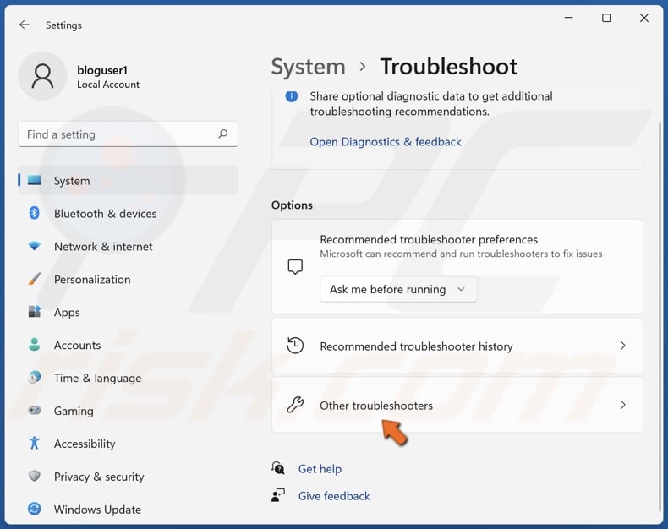Click the Privacy shield icon
Viewport: 668px width, 529px height.
pyautogui.click(x=34, y=476)
